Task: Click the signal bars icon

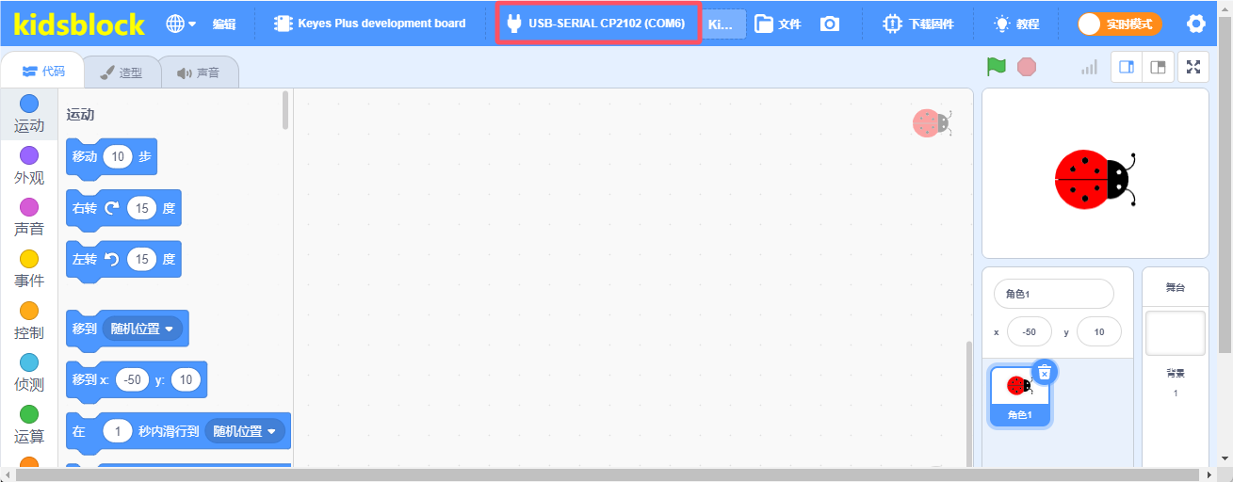Action: point(1090,67)
